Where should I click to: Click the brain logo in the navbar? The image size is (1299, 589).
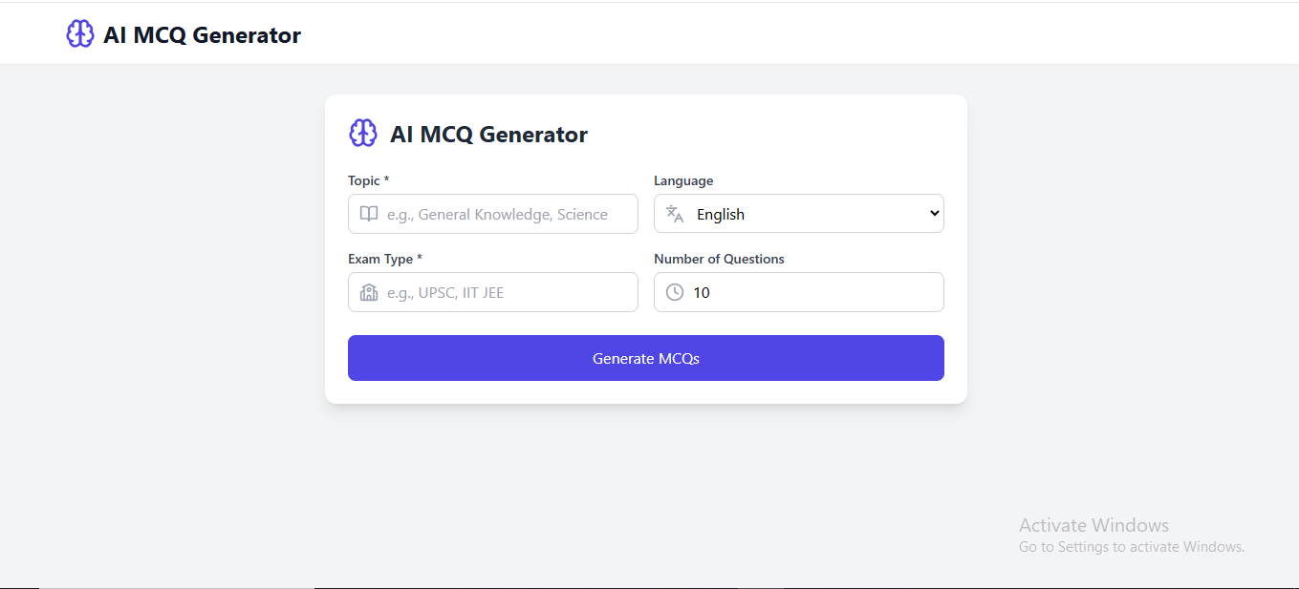(x=79, y=32)
